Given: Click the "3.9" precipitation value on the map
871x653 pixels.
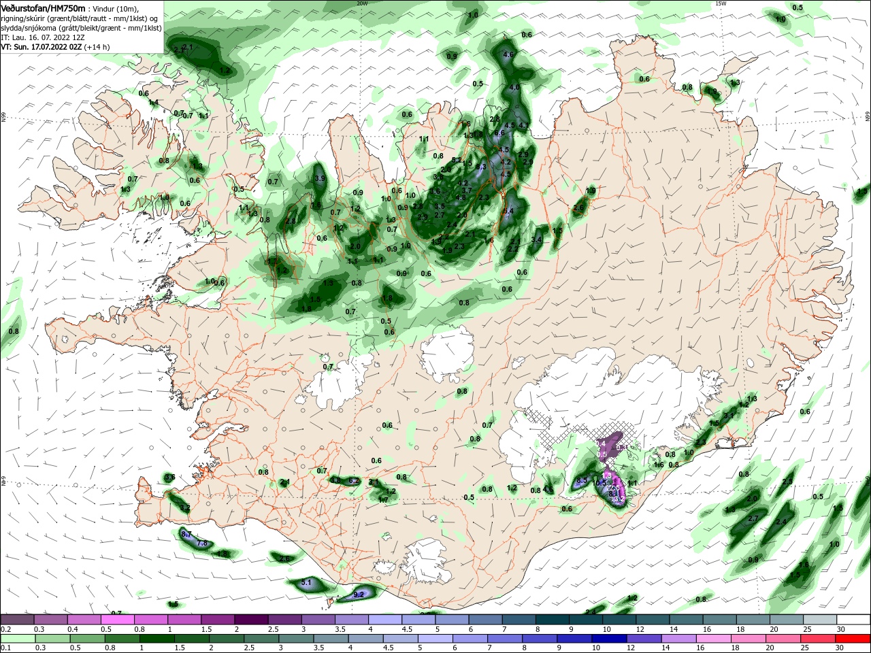Looking at the screenshot, I should tap(321, 178).
